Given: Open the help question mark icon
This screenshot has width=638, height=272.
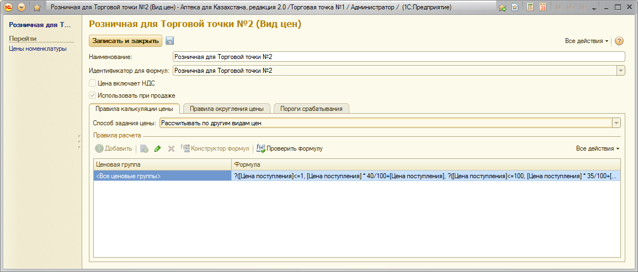Looking at the screenshot, I should tap(619, 41).
